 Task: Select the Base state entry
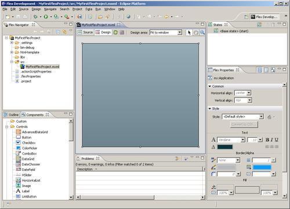(234, 31)
